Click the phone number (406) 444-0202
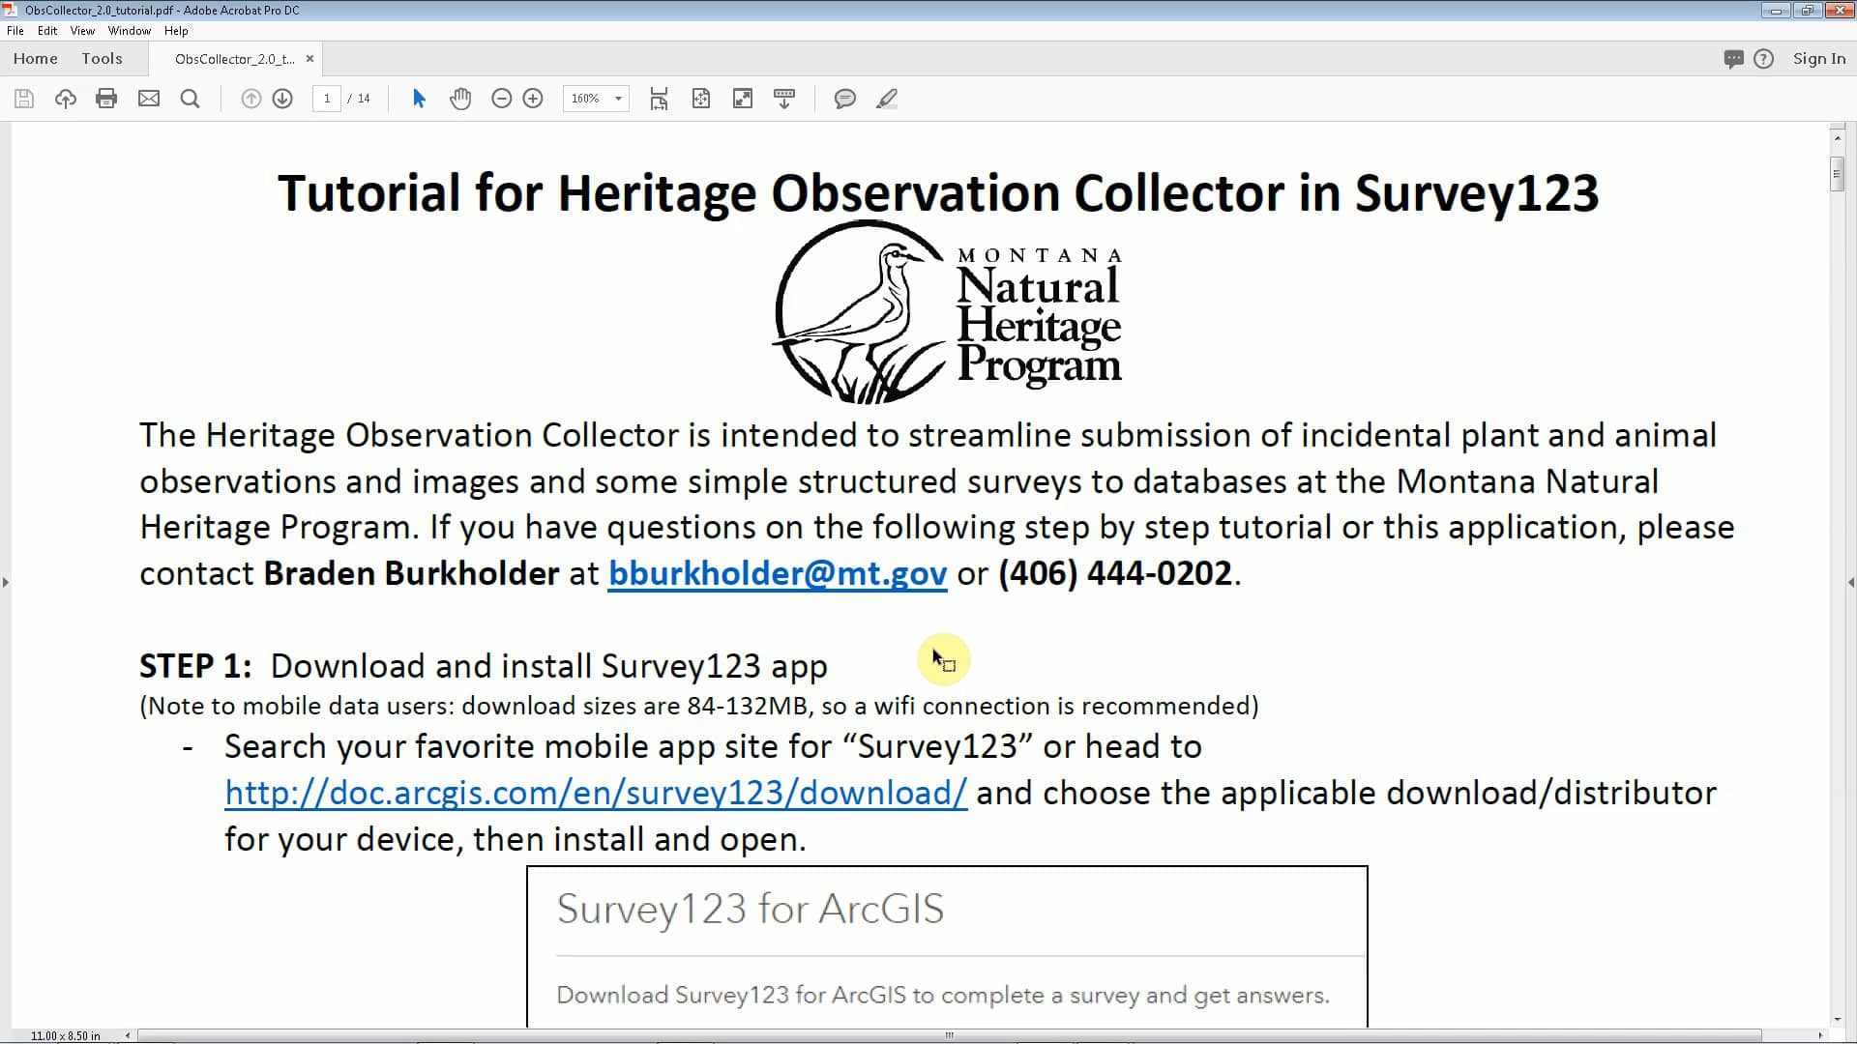The height and width of the screenshot is (1044, 1857). [1115, 573]
